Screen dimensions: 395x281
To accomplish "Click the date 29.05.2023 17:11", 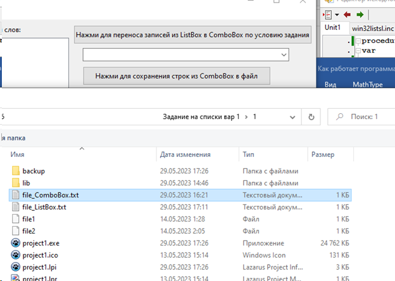I will point(184,207).
